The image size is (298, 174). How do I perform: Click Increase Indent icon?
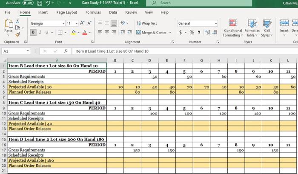(129, 32)
